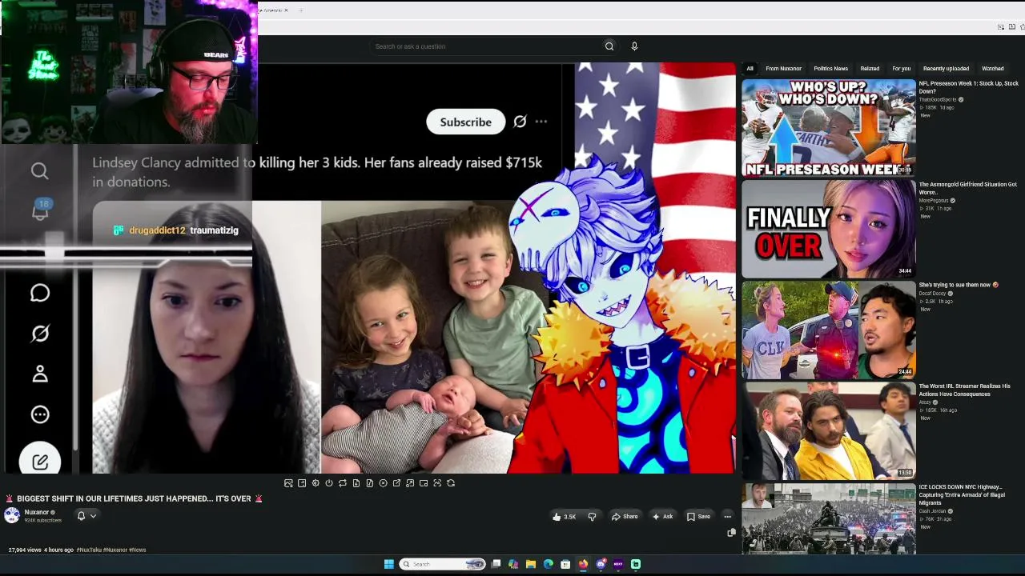Click the Windows taskbar Search box
Image resolution: width=1025 pixels, height=576 pixels.
tap(443, 564)
